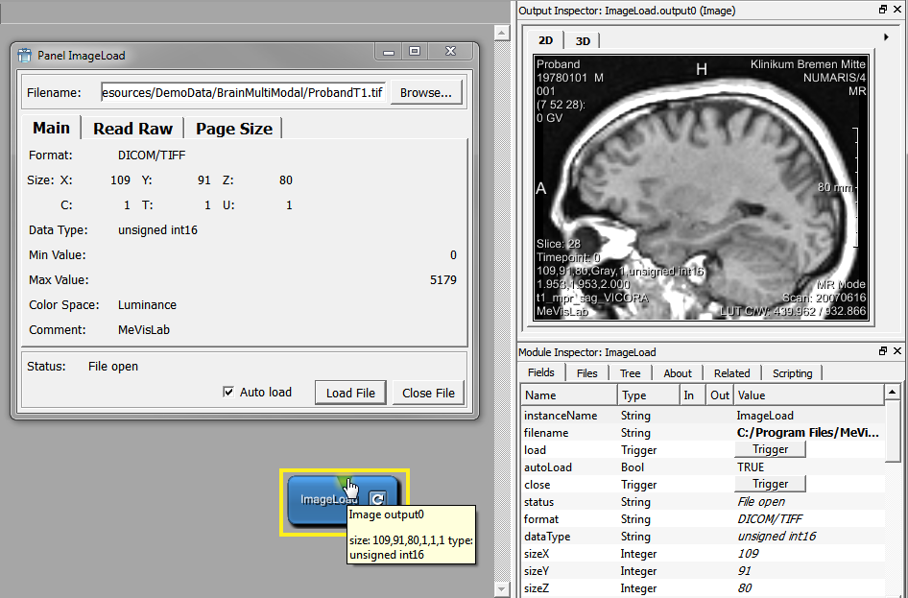The height and width of the screenshot is (598, 908).
Task: Close the Output Inspector panel
Action: [897, 9]
